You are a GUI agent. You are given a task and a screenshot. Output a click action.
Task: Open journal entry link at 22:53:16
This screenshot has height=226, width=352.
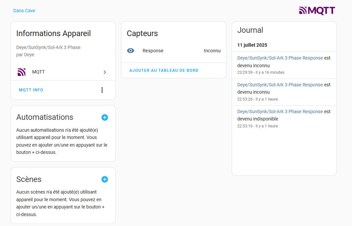280,112
